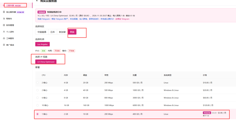The image size is (236, 122).
Task: Select the 1 核心 promo plan radio button
Action: [37, 114]
